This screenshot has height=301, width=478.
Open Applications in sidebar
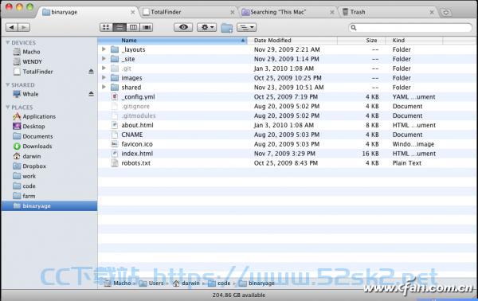pos(49,116)
